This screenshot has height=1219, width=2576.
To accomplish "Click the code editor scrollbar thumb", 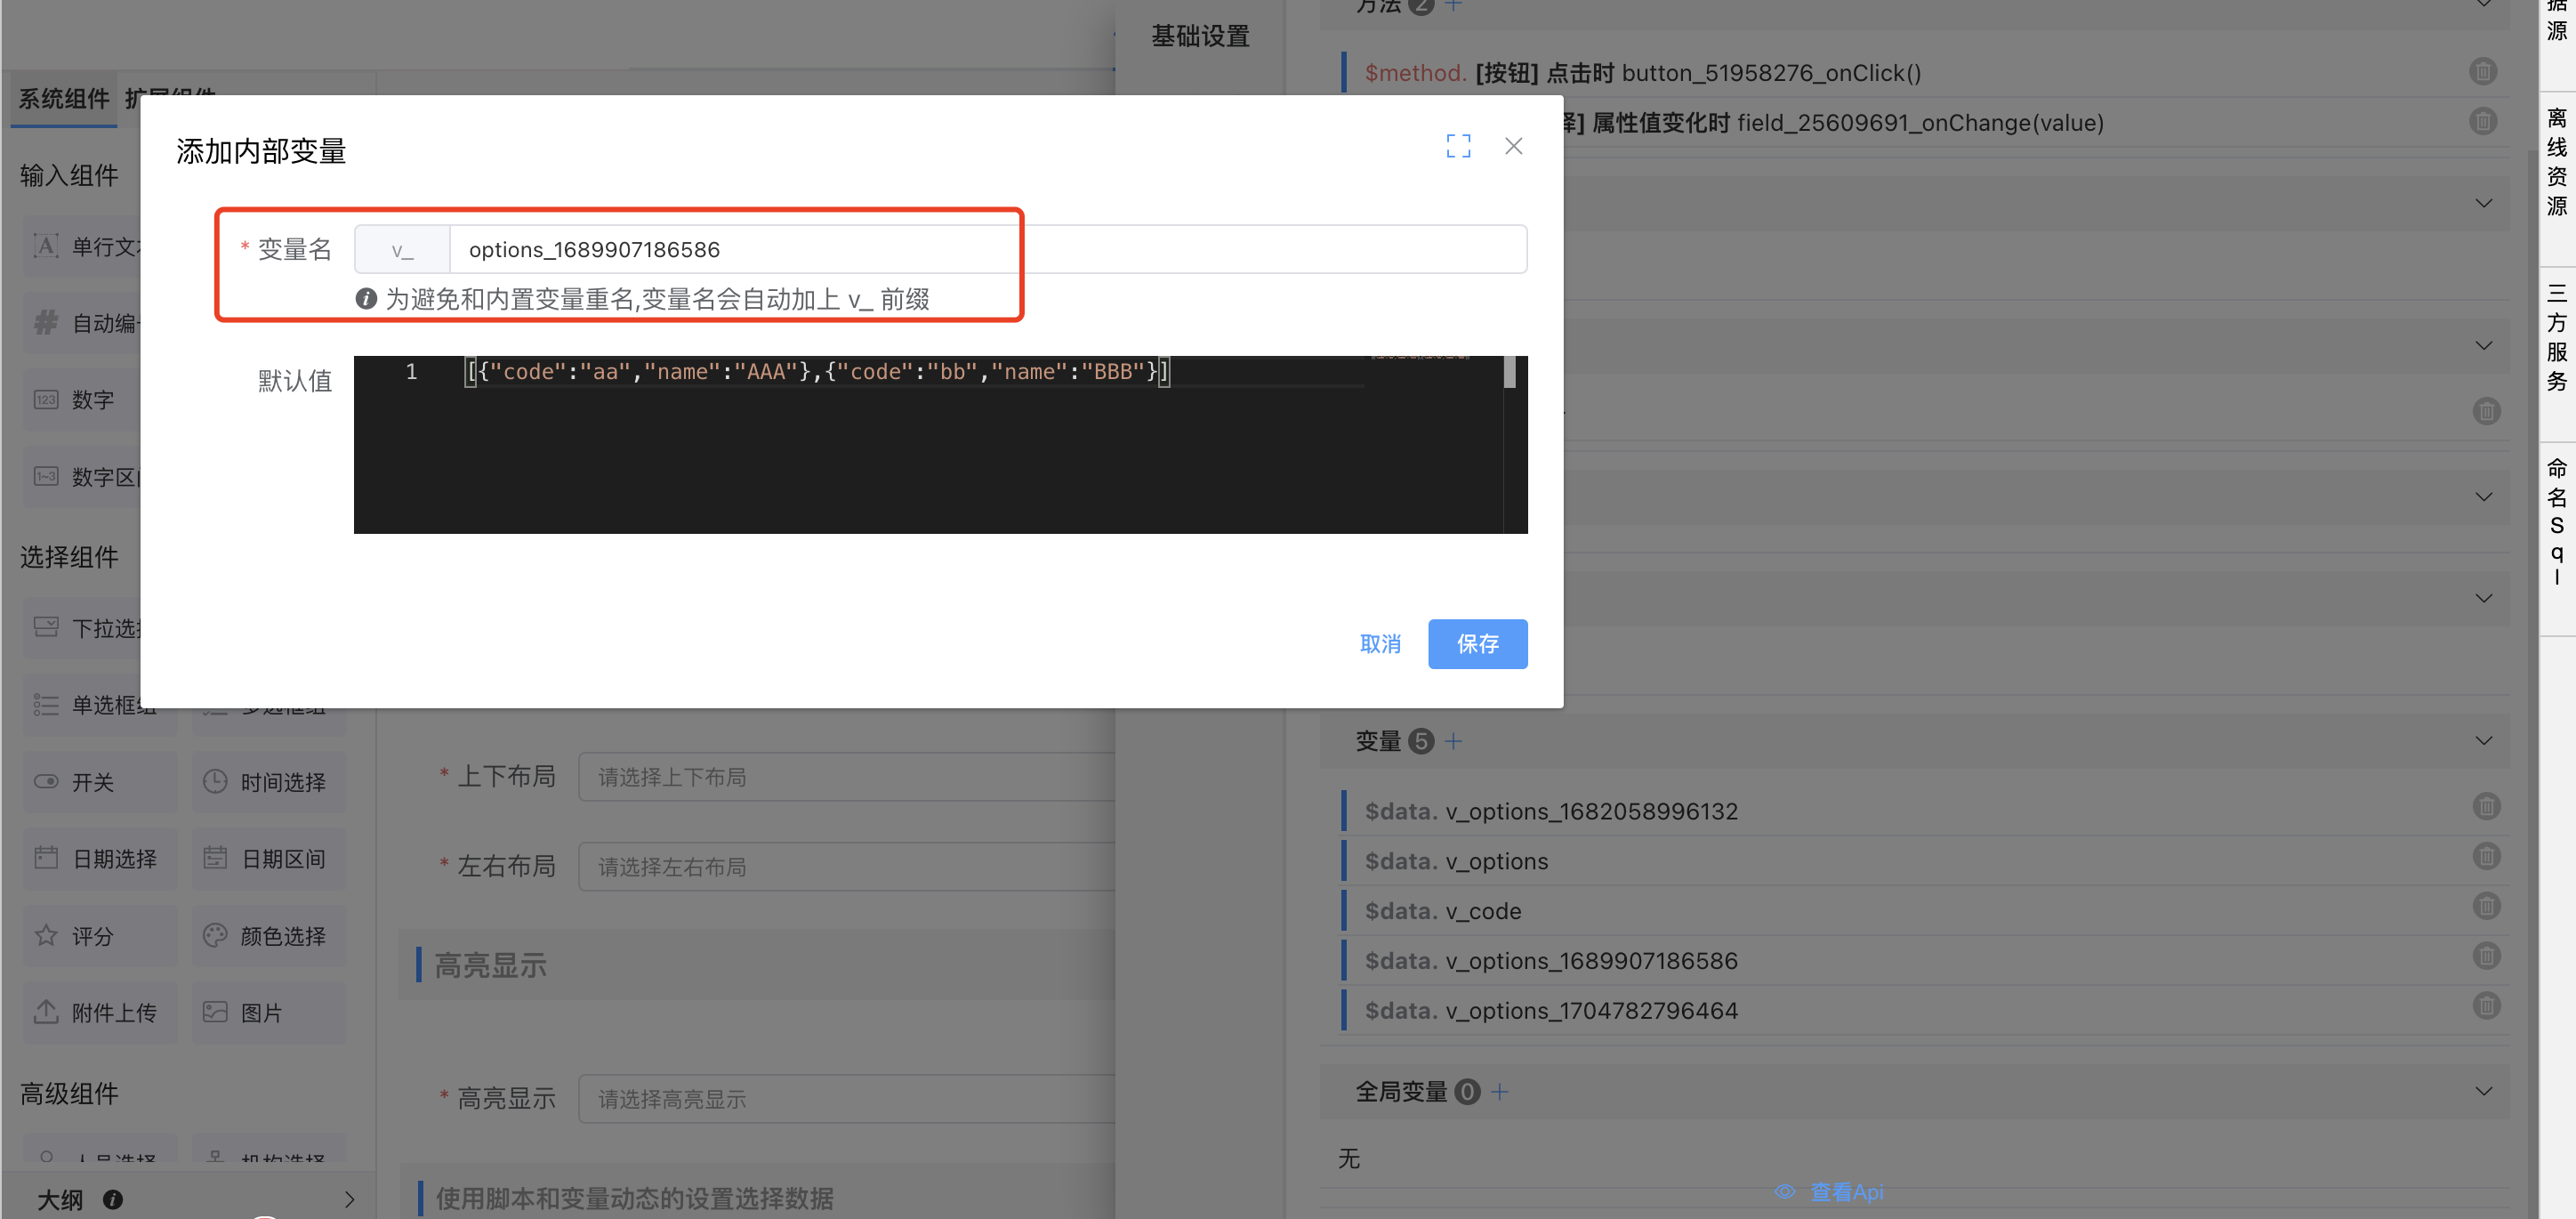I will coord(1509,372).
